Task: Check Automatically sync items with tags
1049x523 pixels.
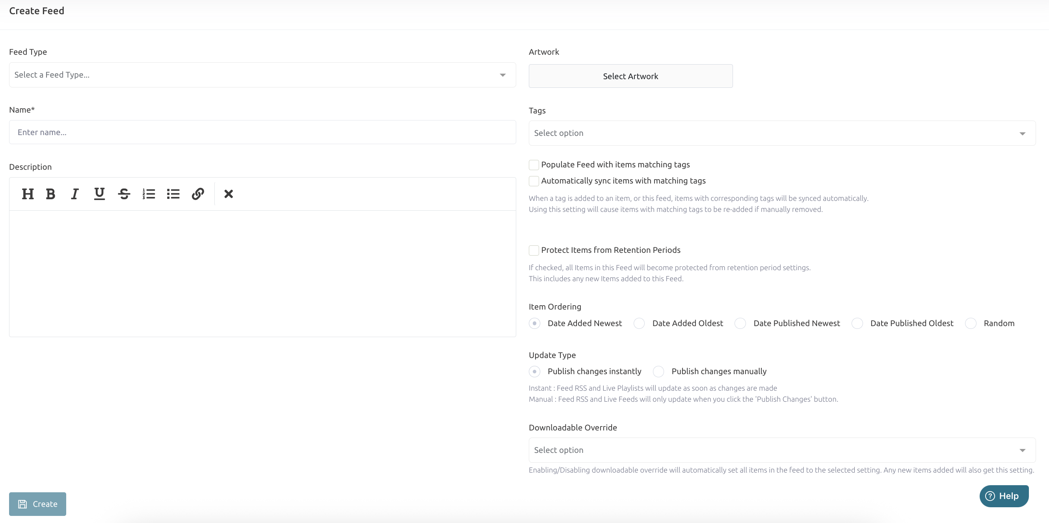Action: pos(534,181)
